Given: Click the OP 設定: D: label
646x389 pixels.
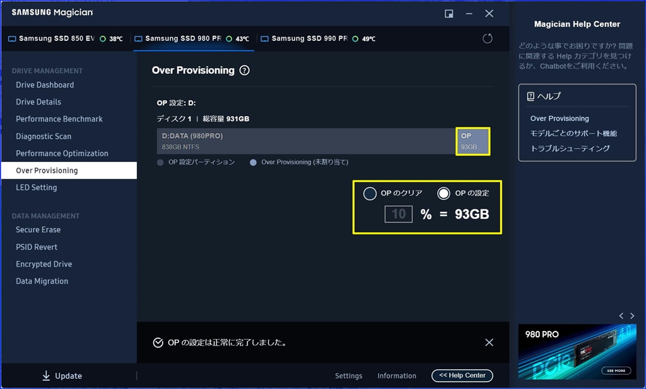Looking at the screenshot, I should (177, 103).
